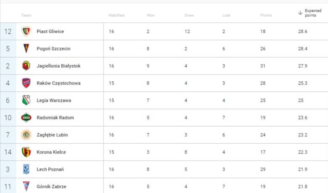Click the Górnik Zabrze club crest

tap(26, 186)
